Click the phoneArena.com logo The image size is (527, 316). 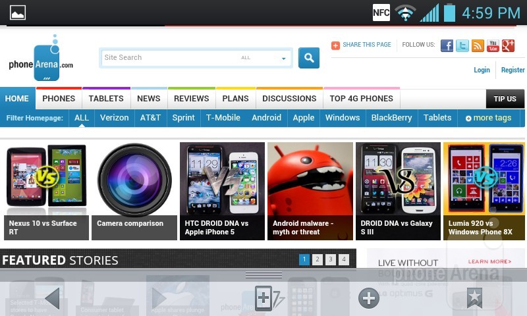[x=41, y=58]
